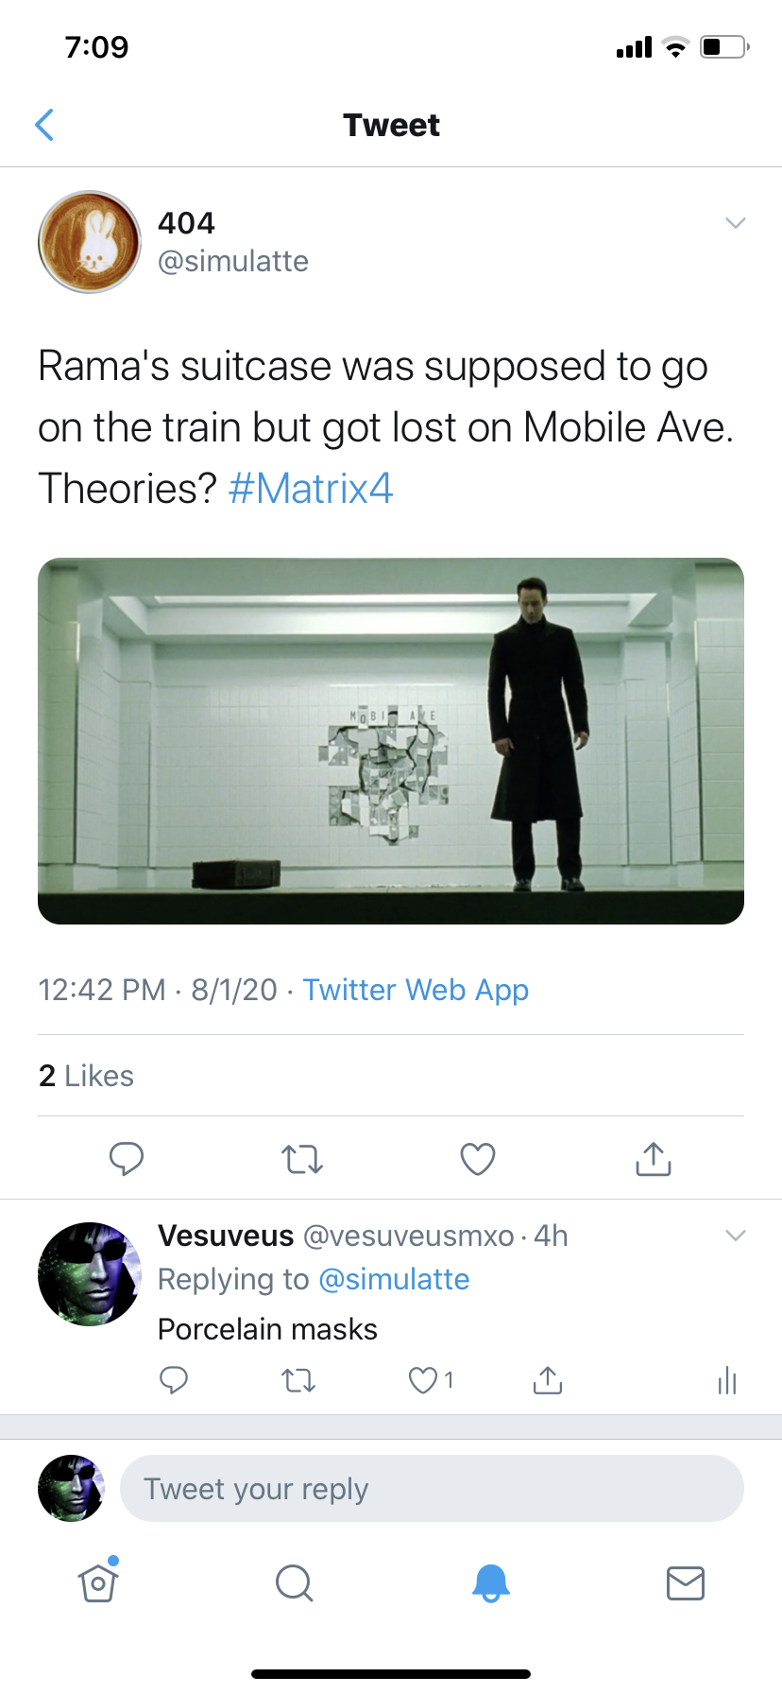Expand the options chevron on Vesuveus's reply
This screenshot has width=782, height=1694.
pos(735,1236)
